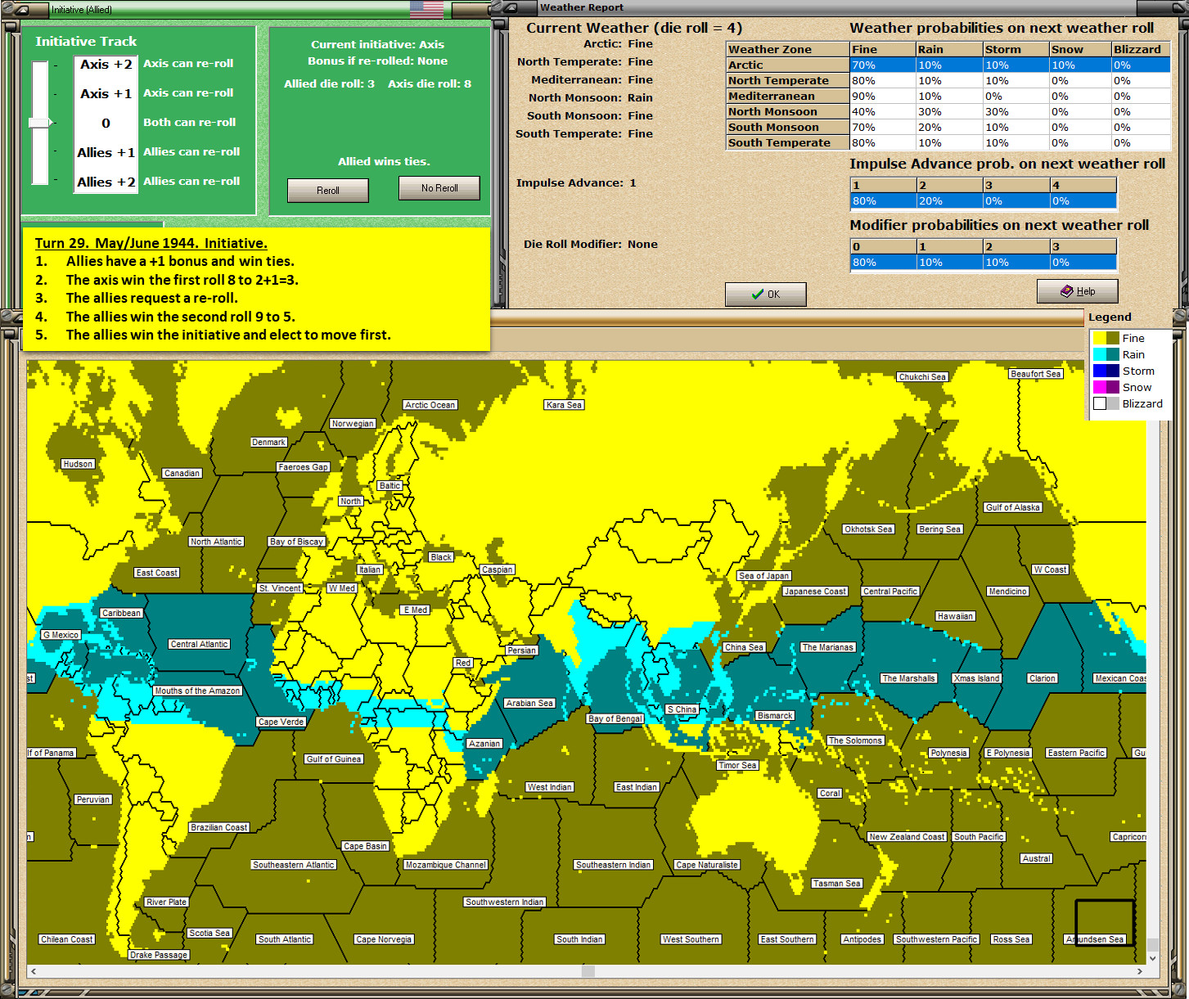Click the blue Storm swatch in the Legend
Image resolution: width=1189 pixels, height=999 pixels.
[1100, 371]
